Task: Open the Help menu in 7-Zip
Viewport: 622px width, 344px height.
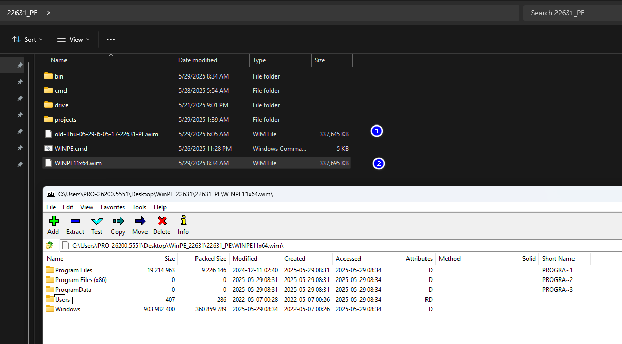Action: (x=160, y=207)
